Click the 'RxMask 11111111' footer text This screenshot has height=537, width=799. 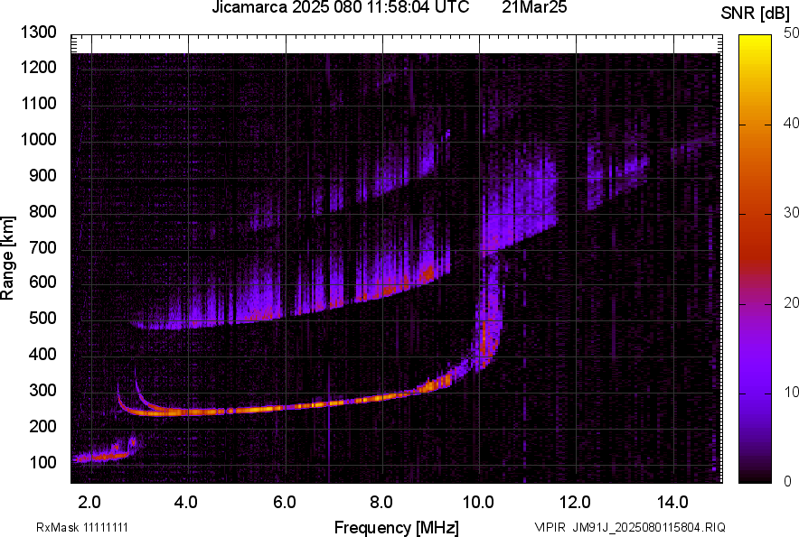pyautogui.click(x=82, y=527)
